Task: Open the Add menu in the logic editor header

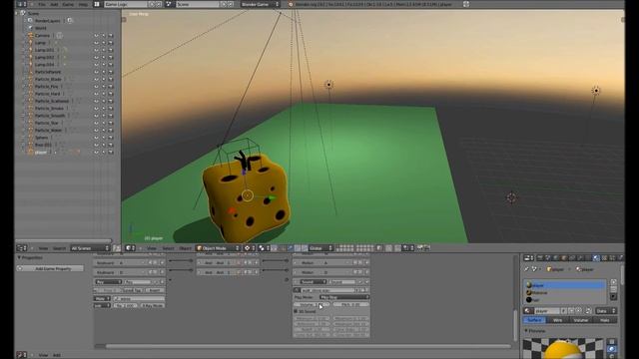Action: [x=57, y=355]
